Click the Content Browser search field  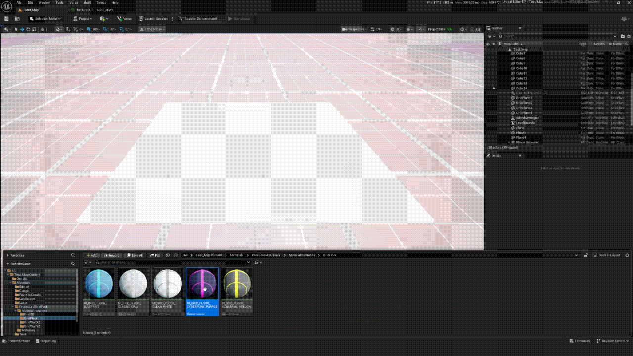click(173, 262)
